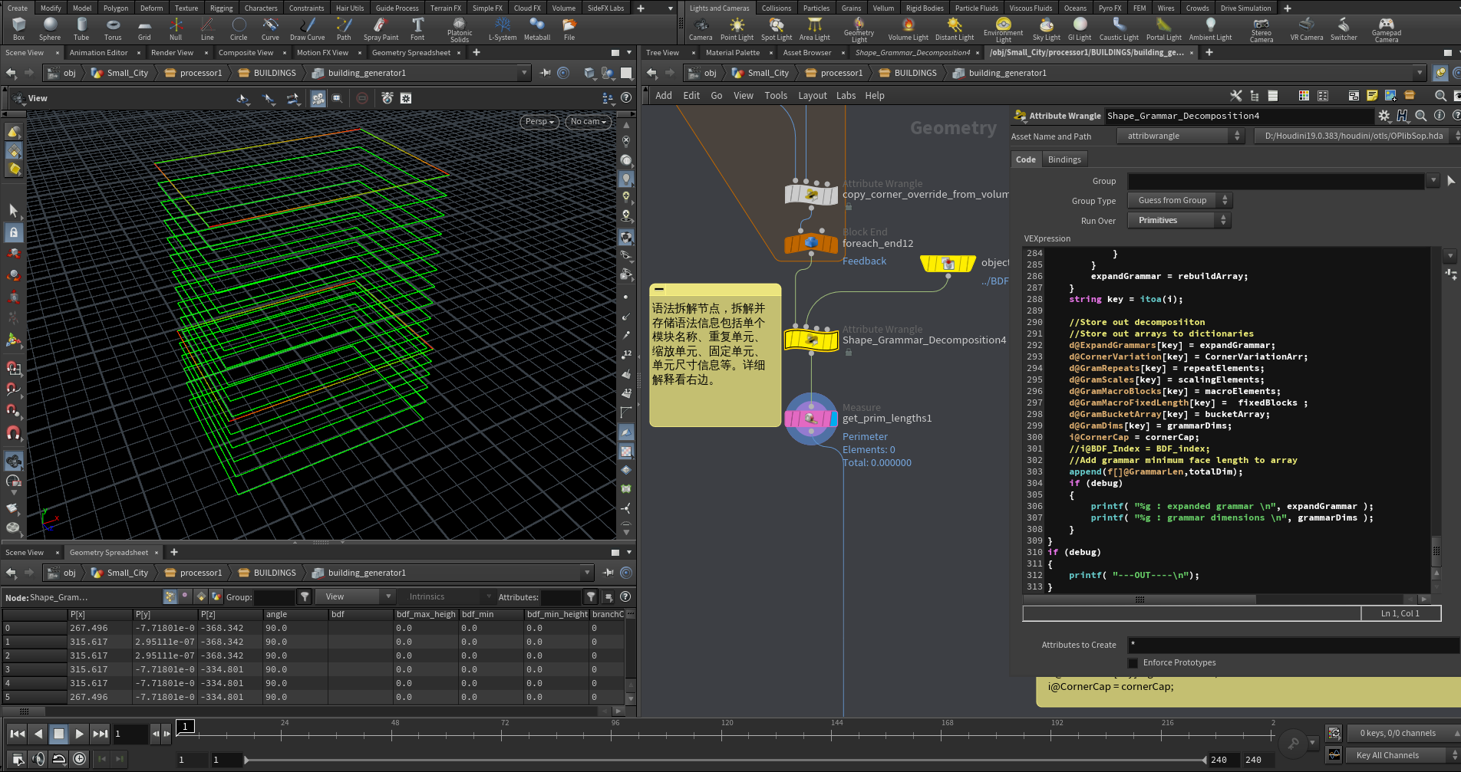The height and width of the screenshot is (772, 1461).
Task: Open the Persp viewport camera menu
Action: tap(539, 122)
